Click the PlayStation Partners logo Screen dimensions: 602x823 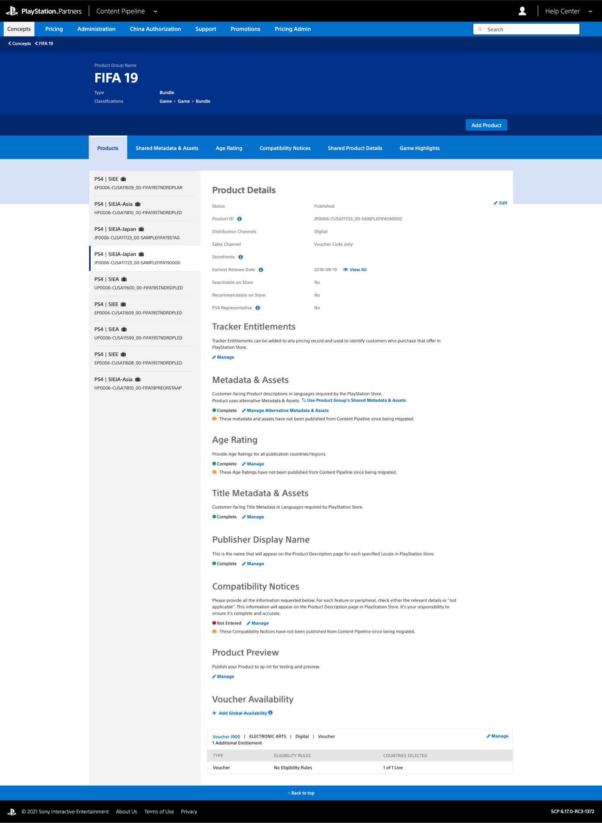pos(44,11)
